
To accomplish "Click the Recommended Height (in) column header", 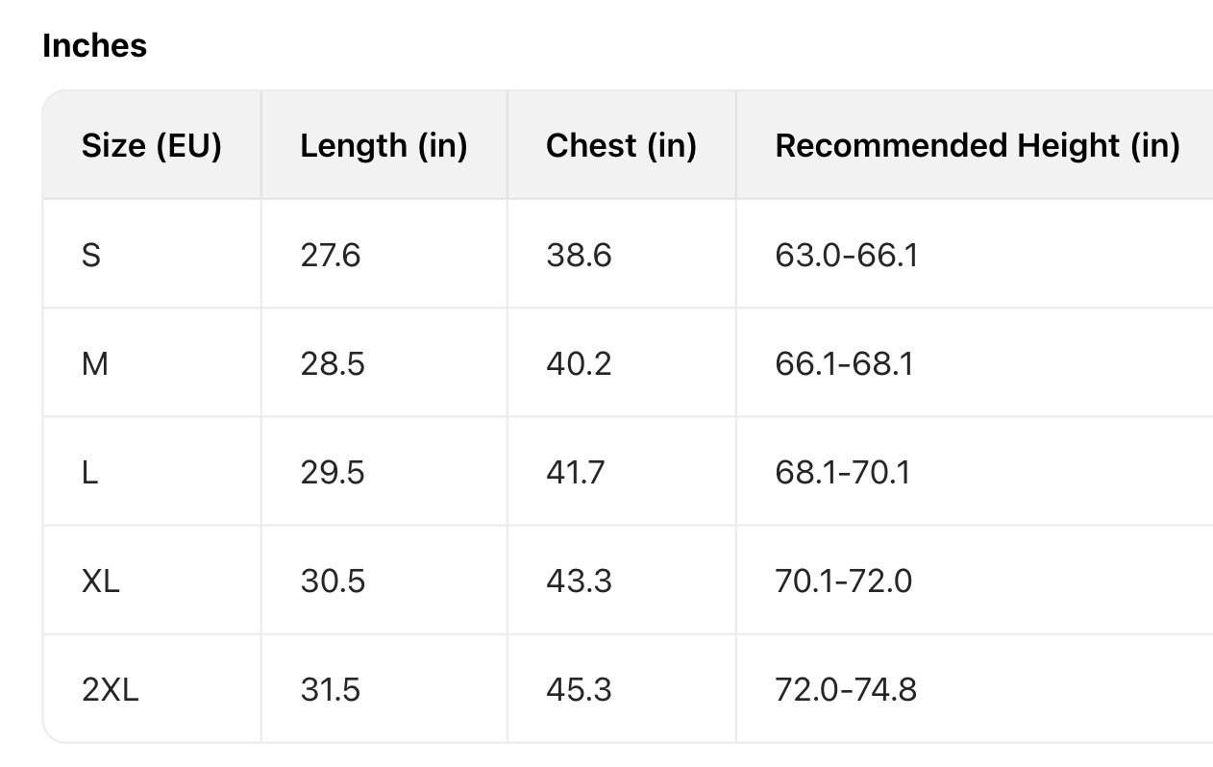I will [x=977, y=146].
